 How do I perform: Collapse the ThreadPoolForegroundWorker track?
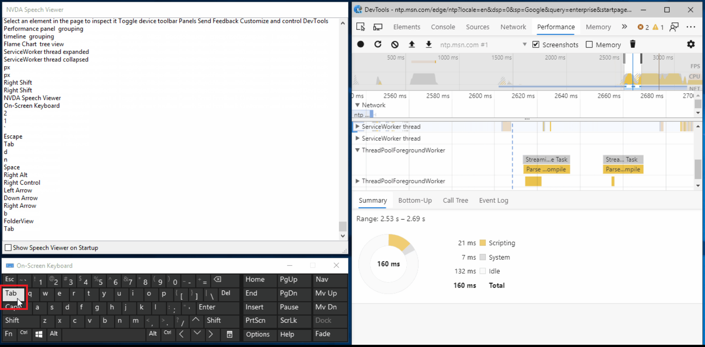[357, 150]
